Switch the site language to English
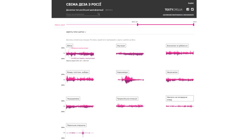The image size is (249, 140). (191, 3)
